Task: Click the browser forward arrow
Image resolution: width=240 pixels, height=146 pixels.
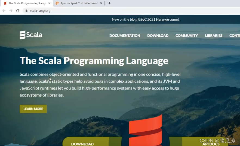Action: 11,11
